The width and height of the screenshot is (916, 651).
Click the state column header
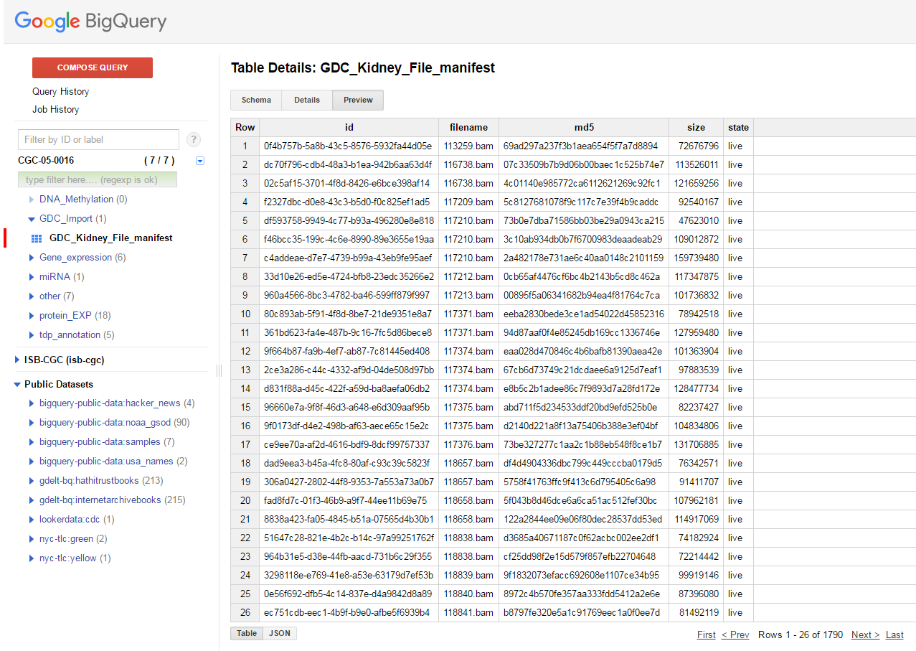(738, 128)
